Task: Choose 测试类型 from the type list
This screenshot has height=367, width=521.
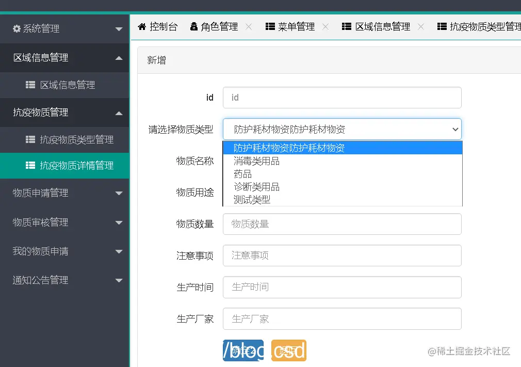Action: point(343,200)
